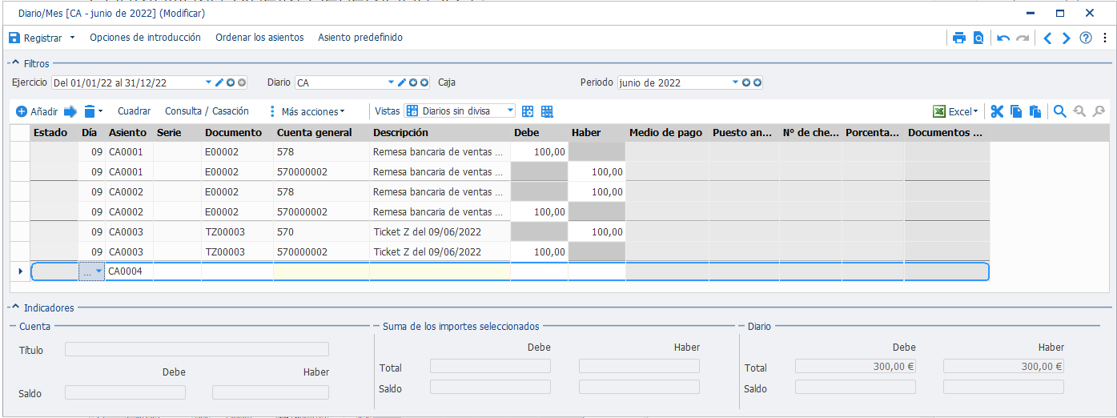Expand the Periodo junio de 2022 dropdown
The height and width of the screenshot is (418, 1117).
(x=735, y=82)
